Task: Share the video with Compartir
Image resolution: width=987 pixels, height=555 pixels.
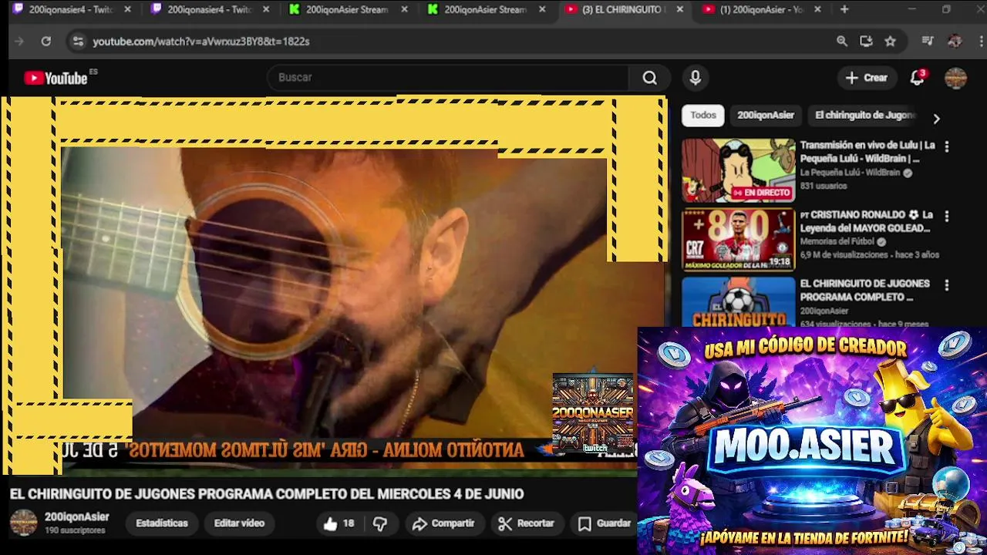Action: 443,523
